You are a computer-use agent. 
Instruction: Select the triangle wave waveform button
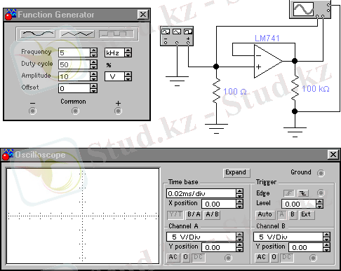tap(77, 34)
